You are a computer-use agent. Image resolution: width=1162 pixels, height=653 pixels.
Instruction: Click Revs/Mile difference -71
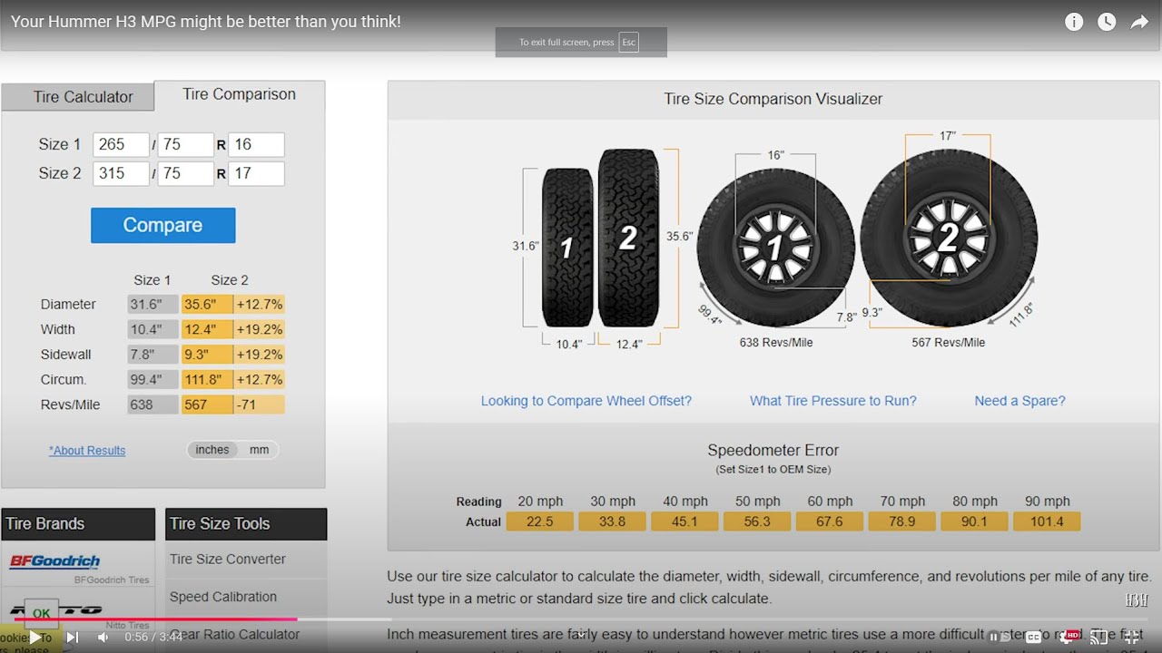click(260, 404)
